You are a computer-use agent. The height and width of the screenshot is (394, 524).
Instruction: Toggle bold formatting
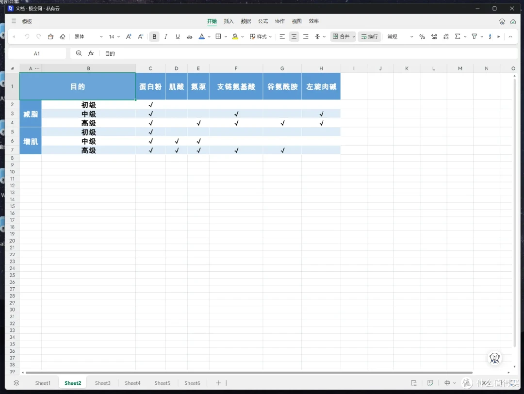154,36
